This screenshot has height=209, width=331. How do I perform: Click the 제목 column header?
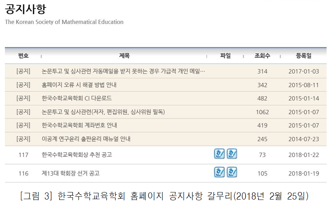tap(124, 56)
